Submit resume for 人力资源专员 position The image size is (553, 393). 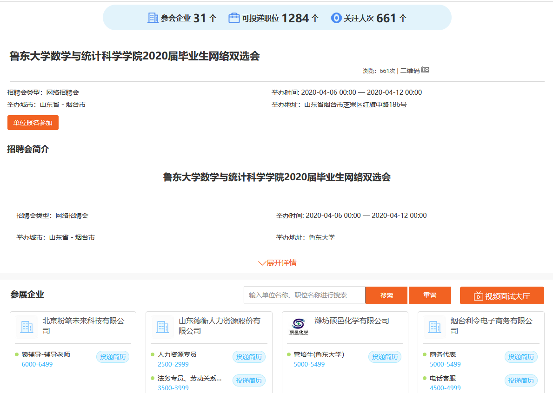[249, 357]
